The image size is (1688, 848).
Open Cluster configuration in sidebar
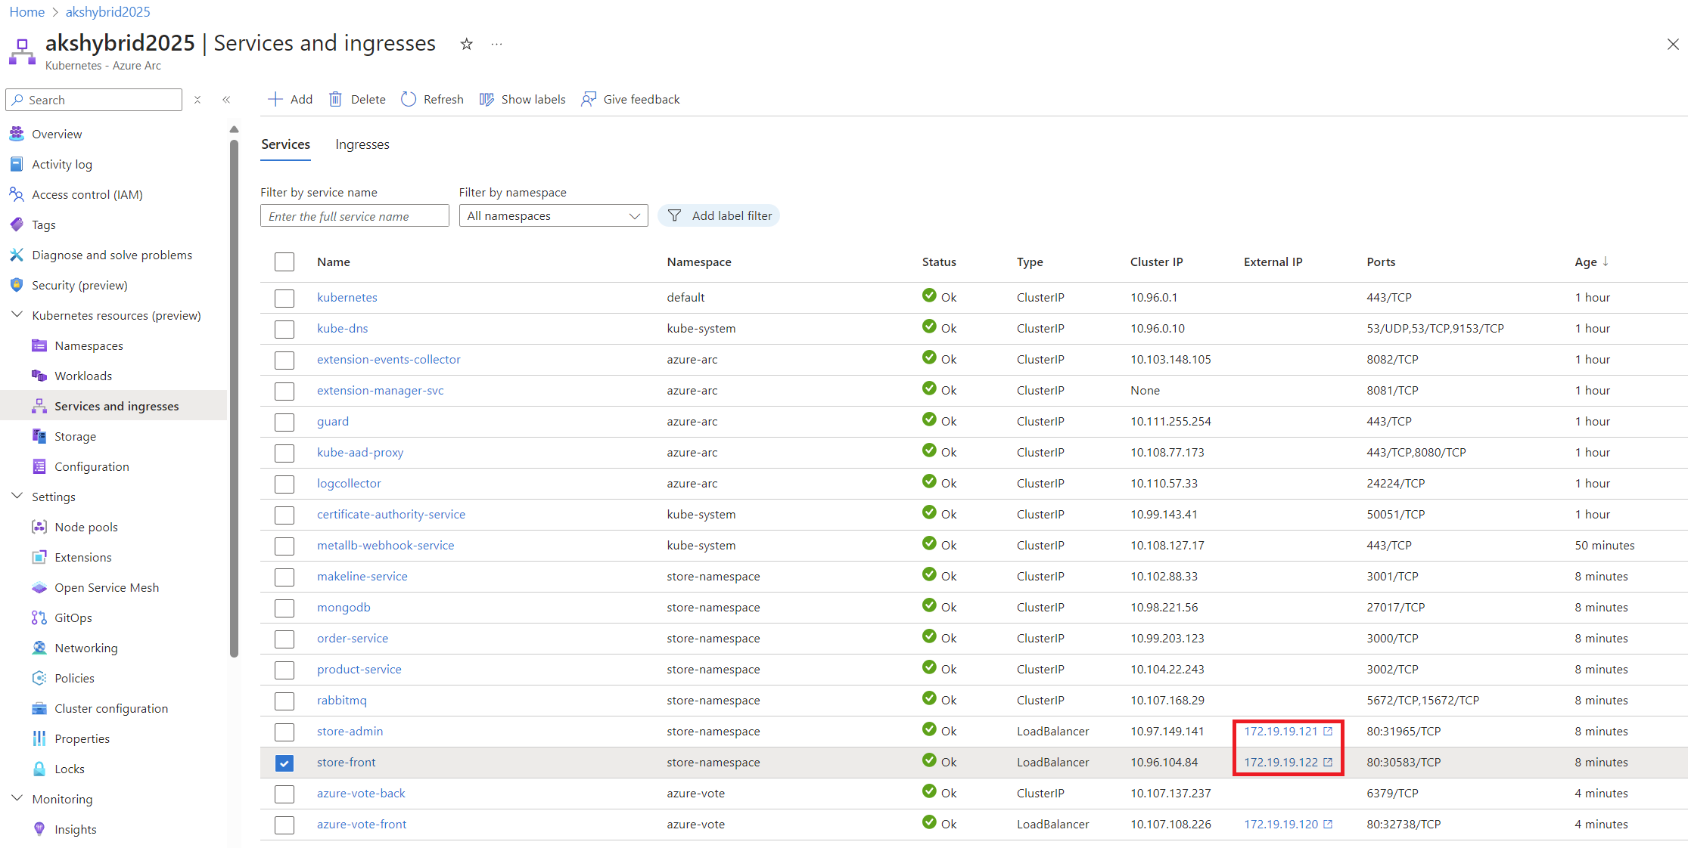point(111,708)
